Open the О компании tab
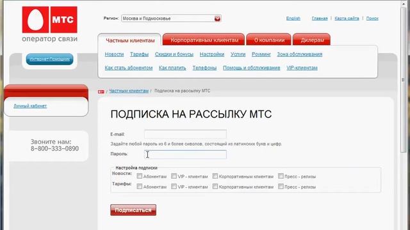 pos(269,40)
